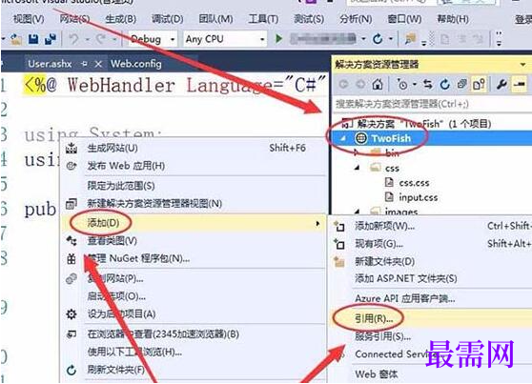Open the 生成(B) menu
The height and width of the screenshot is (384, 532).
pos(120,19)
